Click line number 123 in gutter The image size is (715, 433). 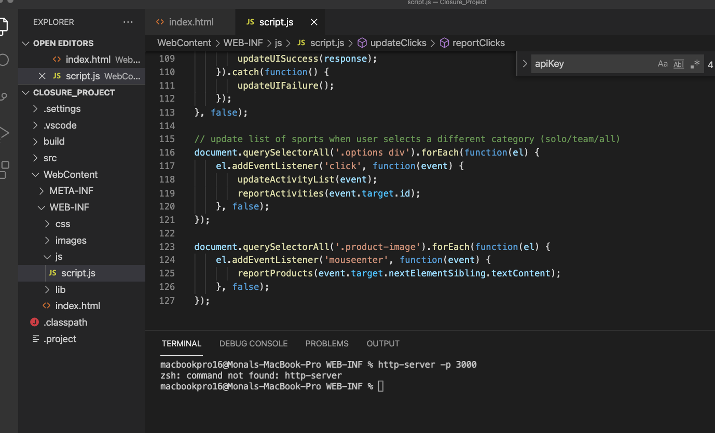(167, 247)
